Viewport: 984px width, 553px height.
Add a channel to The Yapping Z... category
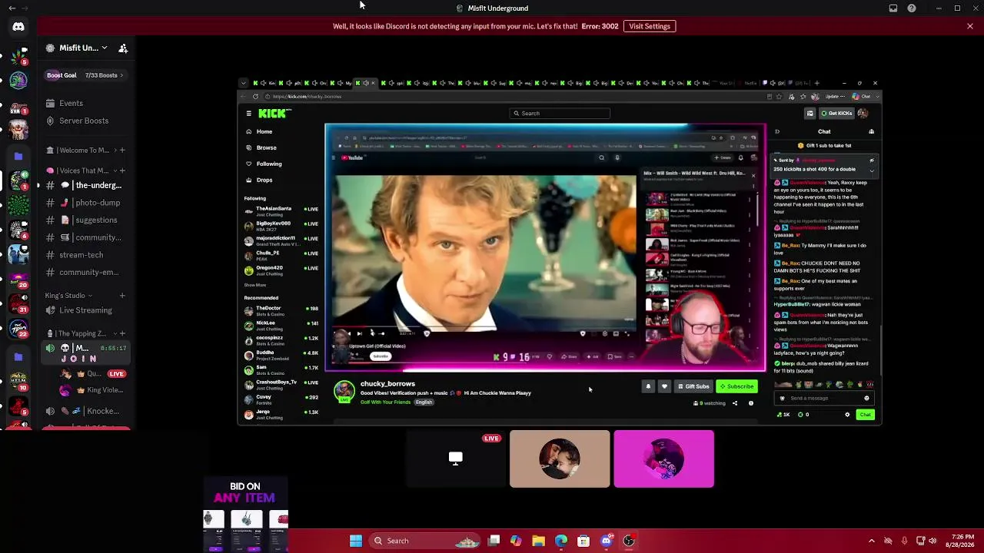pyautogui.click(x=122, y=333)
